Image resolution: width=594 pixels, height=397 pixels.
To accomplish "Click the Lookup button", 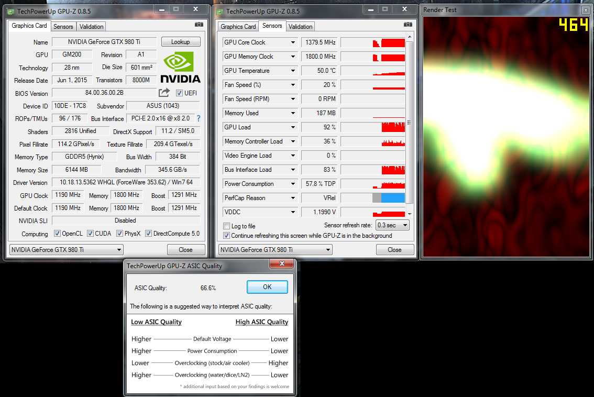I will (x=181, y=42).
